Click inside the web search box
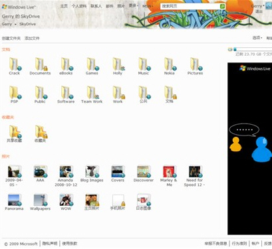 (190, 6)
